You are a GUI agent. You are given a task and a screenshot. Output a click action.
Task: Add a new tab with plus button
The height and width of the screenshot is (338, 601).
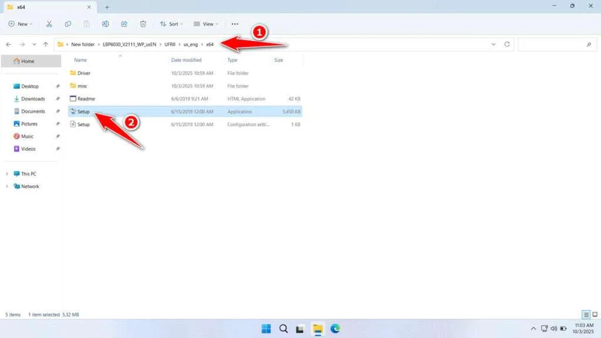107,7
